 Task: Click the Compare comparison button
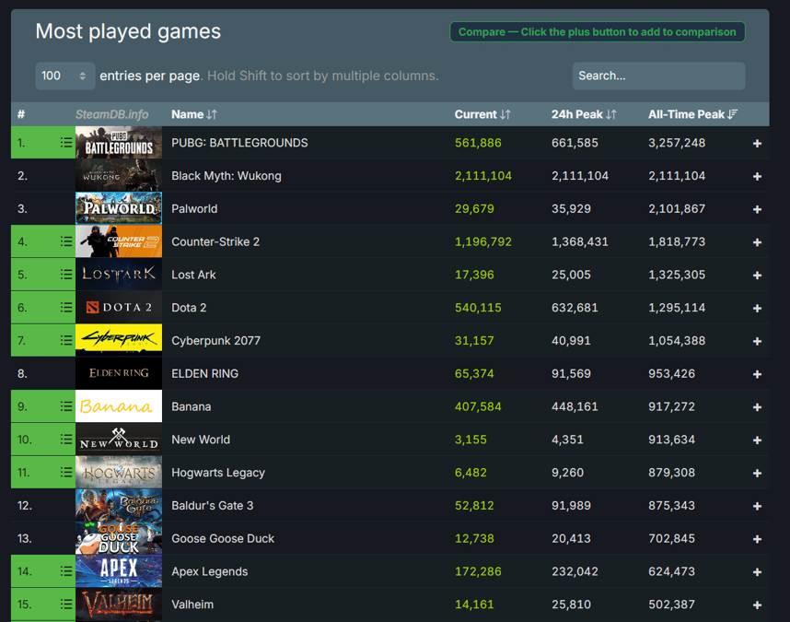pos(597,31)
